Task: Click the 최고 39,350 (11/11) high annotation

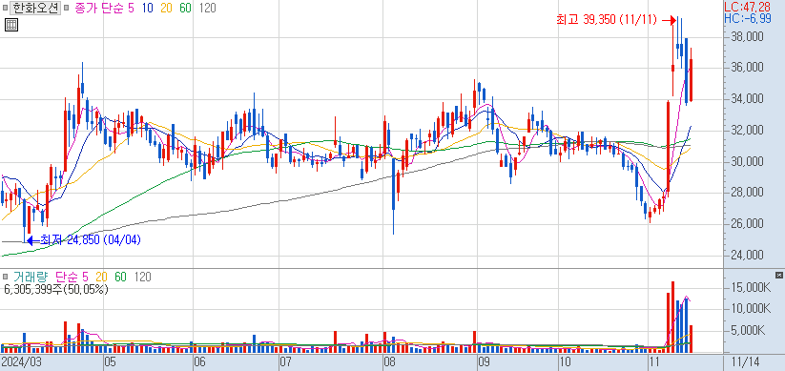Action: pyautogui.click(x=606, y=20)
